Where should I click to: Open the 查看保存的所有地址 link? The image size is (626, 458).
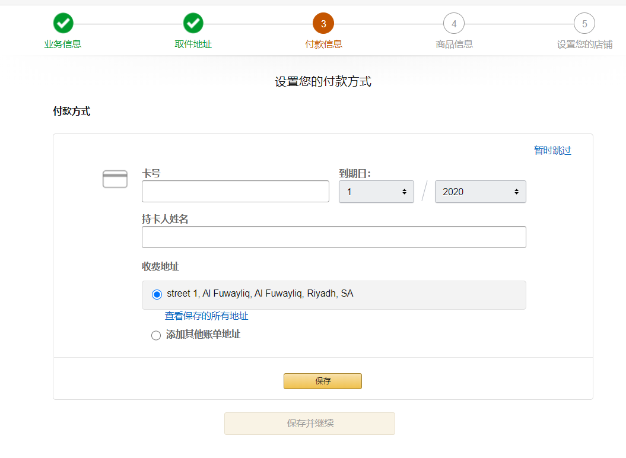206,316
